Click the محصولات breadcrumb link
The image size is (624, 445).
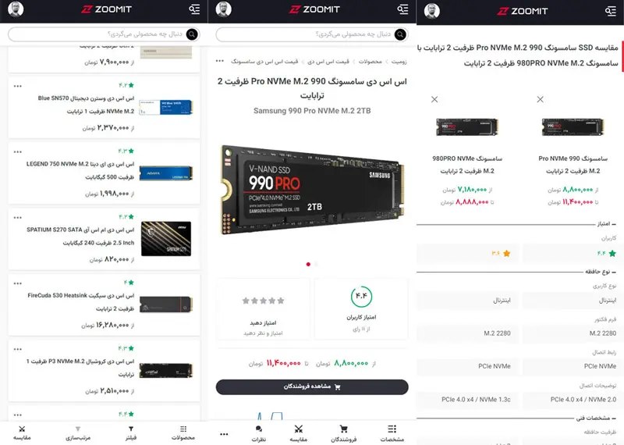[370, 62]
